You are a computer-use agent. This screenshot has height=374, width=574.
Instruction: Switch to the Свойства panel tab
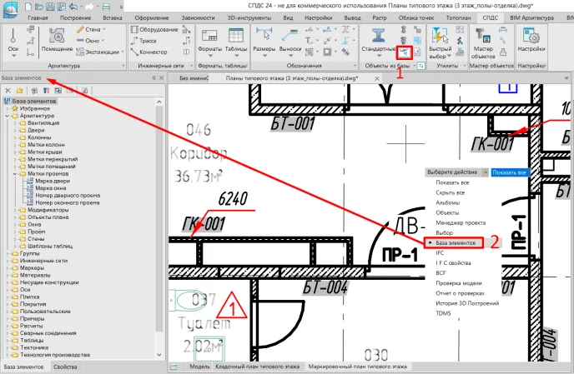pos(65,367)
